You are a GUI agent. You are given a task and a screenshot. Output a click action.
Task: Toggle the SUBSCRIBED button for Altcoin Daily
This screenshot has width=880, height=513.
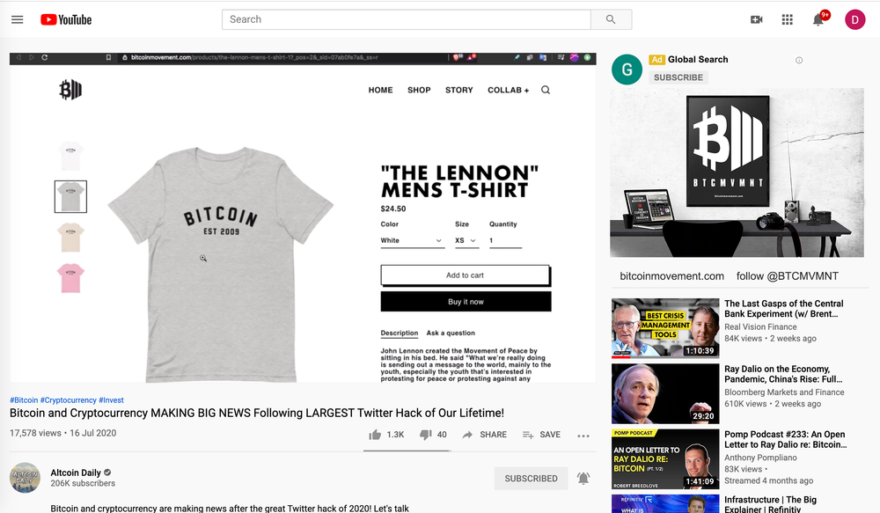coord(531,478)
